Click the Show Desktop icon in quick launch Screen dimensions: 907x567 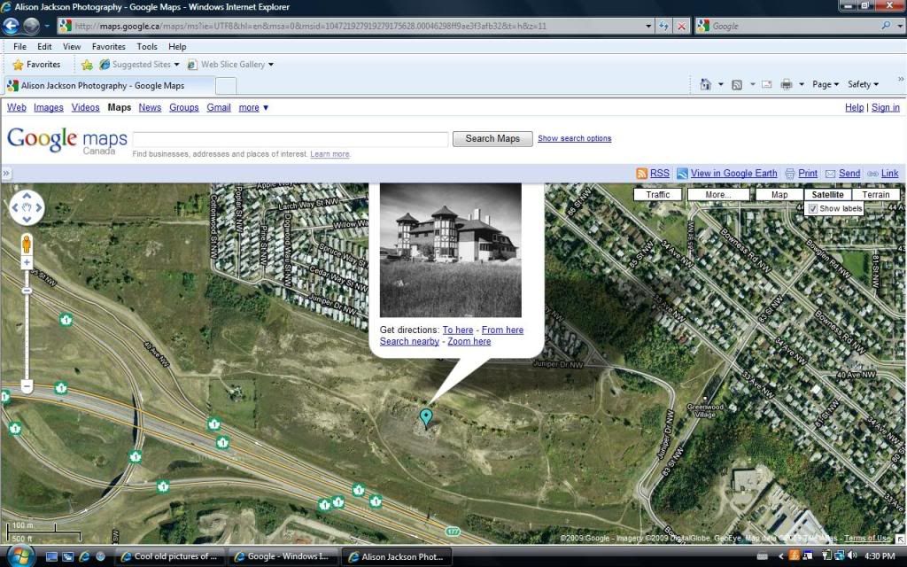point(51,556)
